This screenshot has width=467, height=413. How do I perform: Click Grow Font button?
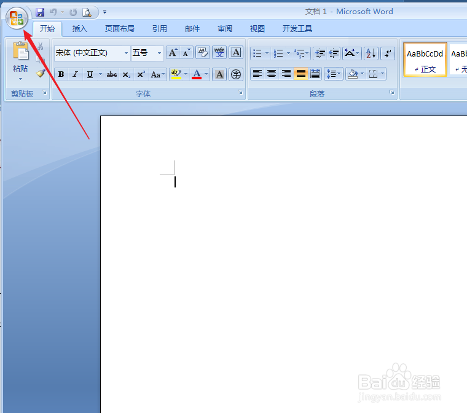(173, 53)
